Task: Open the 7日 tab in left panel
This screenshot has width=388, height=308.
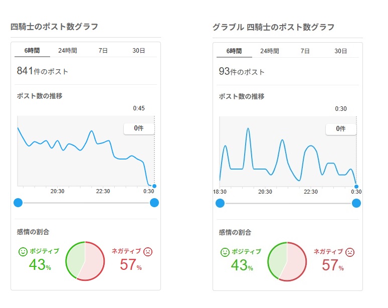Action: tap(103, 51)
